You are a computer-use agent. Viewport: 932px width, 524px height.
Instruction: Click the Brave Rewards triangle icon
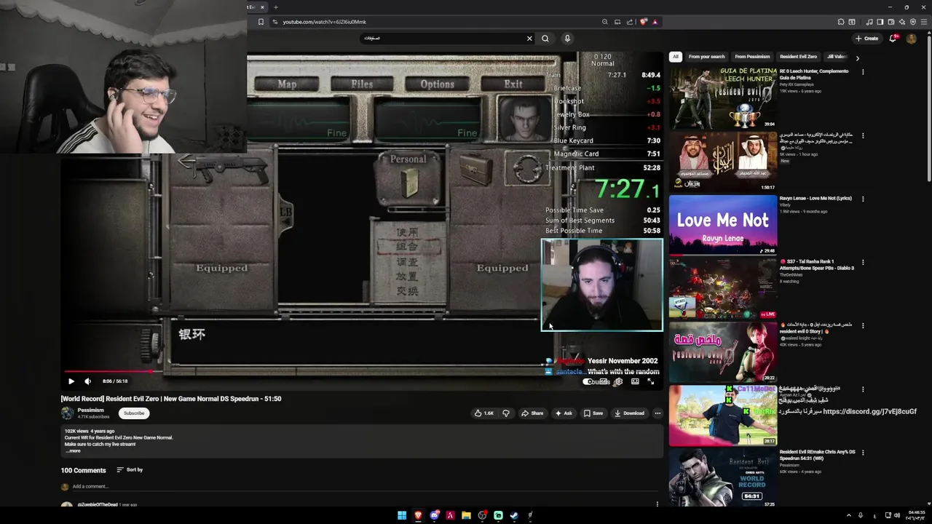(x=655, y=22)
